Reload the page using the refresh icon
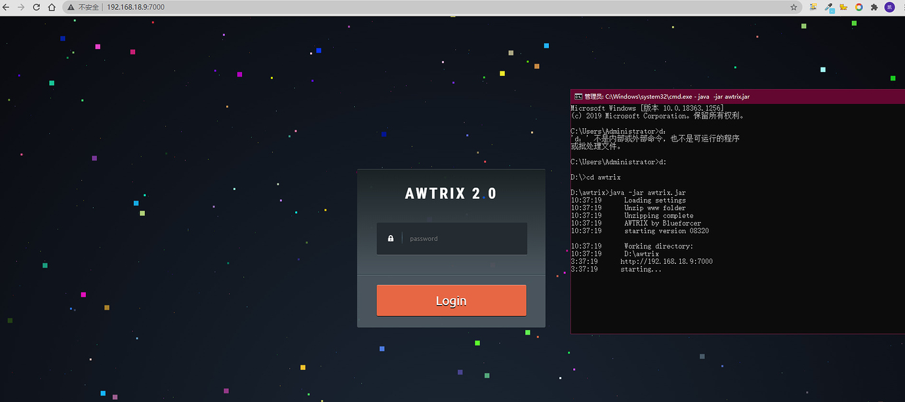Screen dimensions: 905x402 (x=36, y=7)
